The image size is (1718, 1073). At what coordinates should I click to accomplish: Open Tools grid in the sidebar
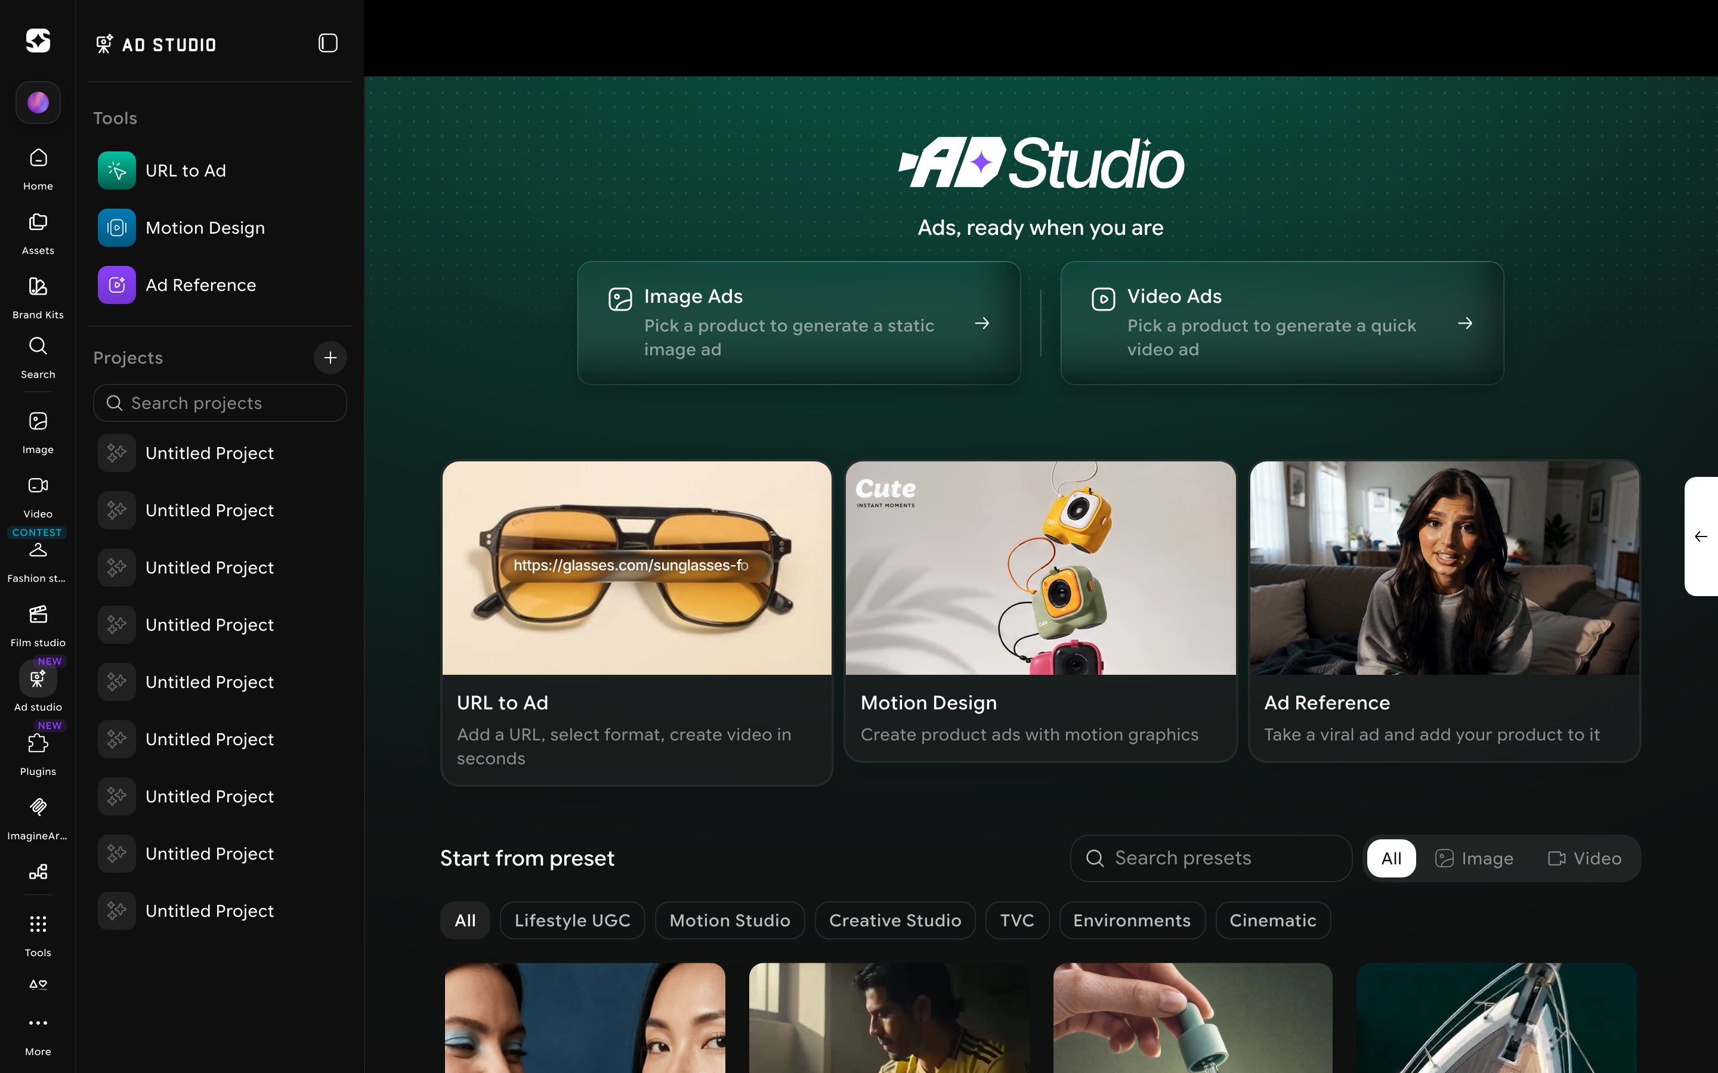(x=38, y=935)
